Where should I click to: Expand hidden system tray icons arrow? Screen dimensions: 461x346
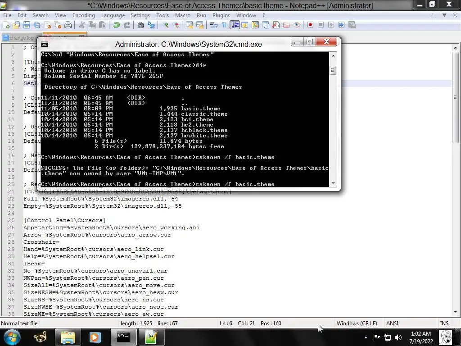(366, 337)
